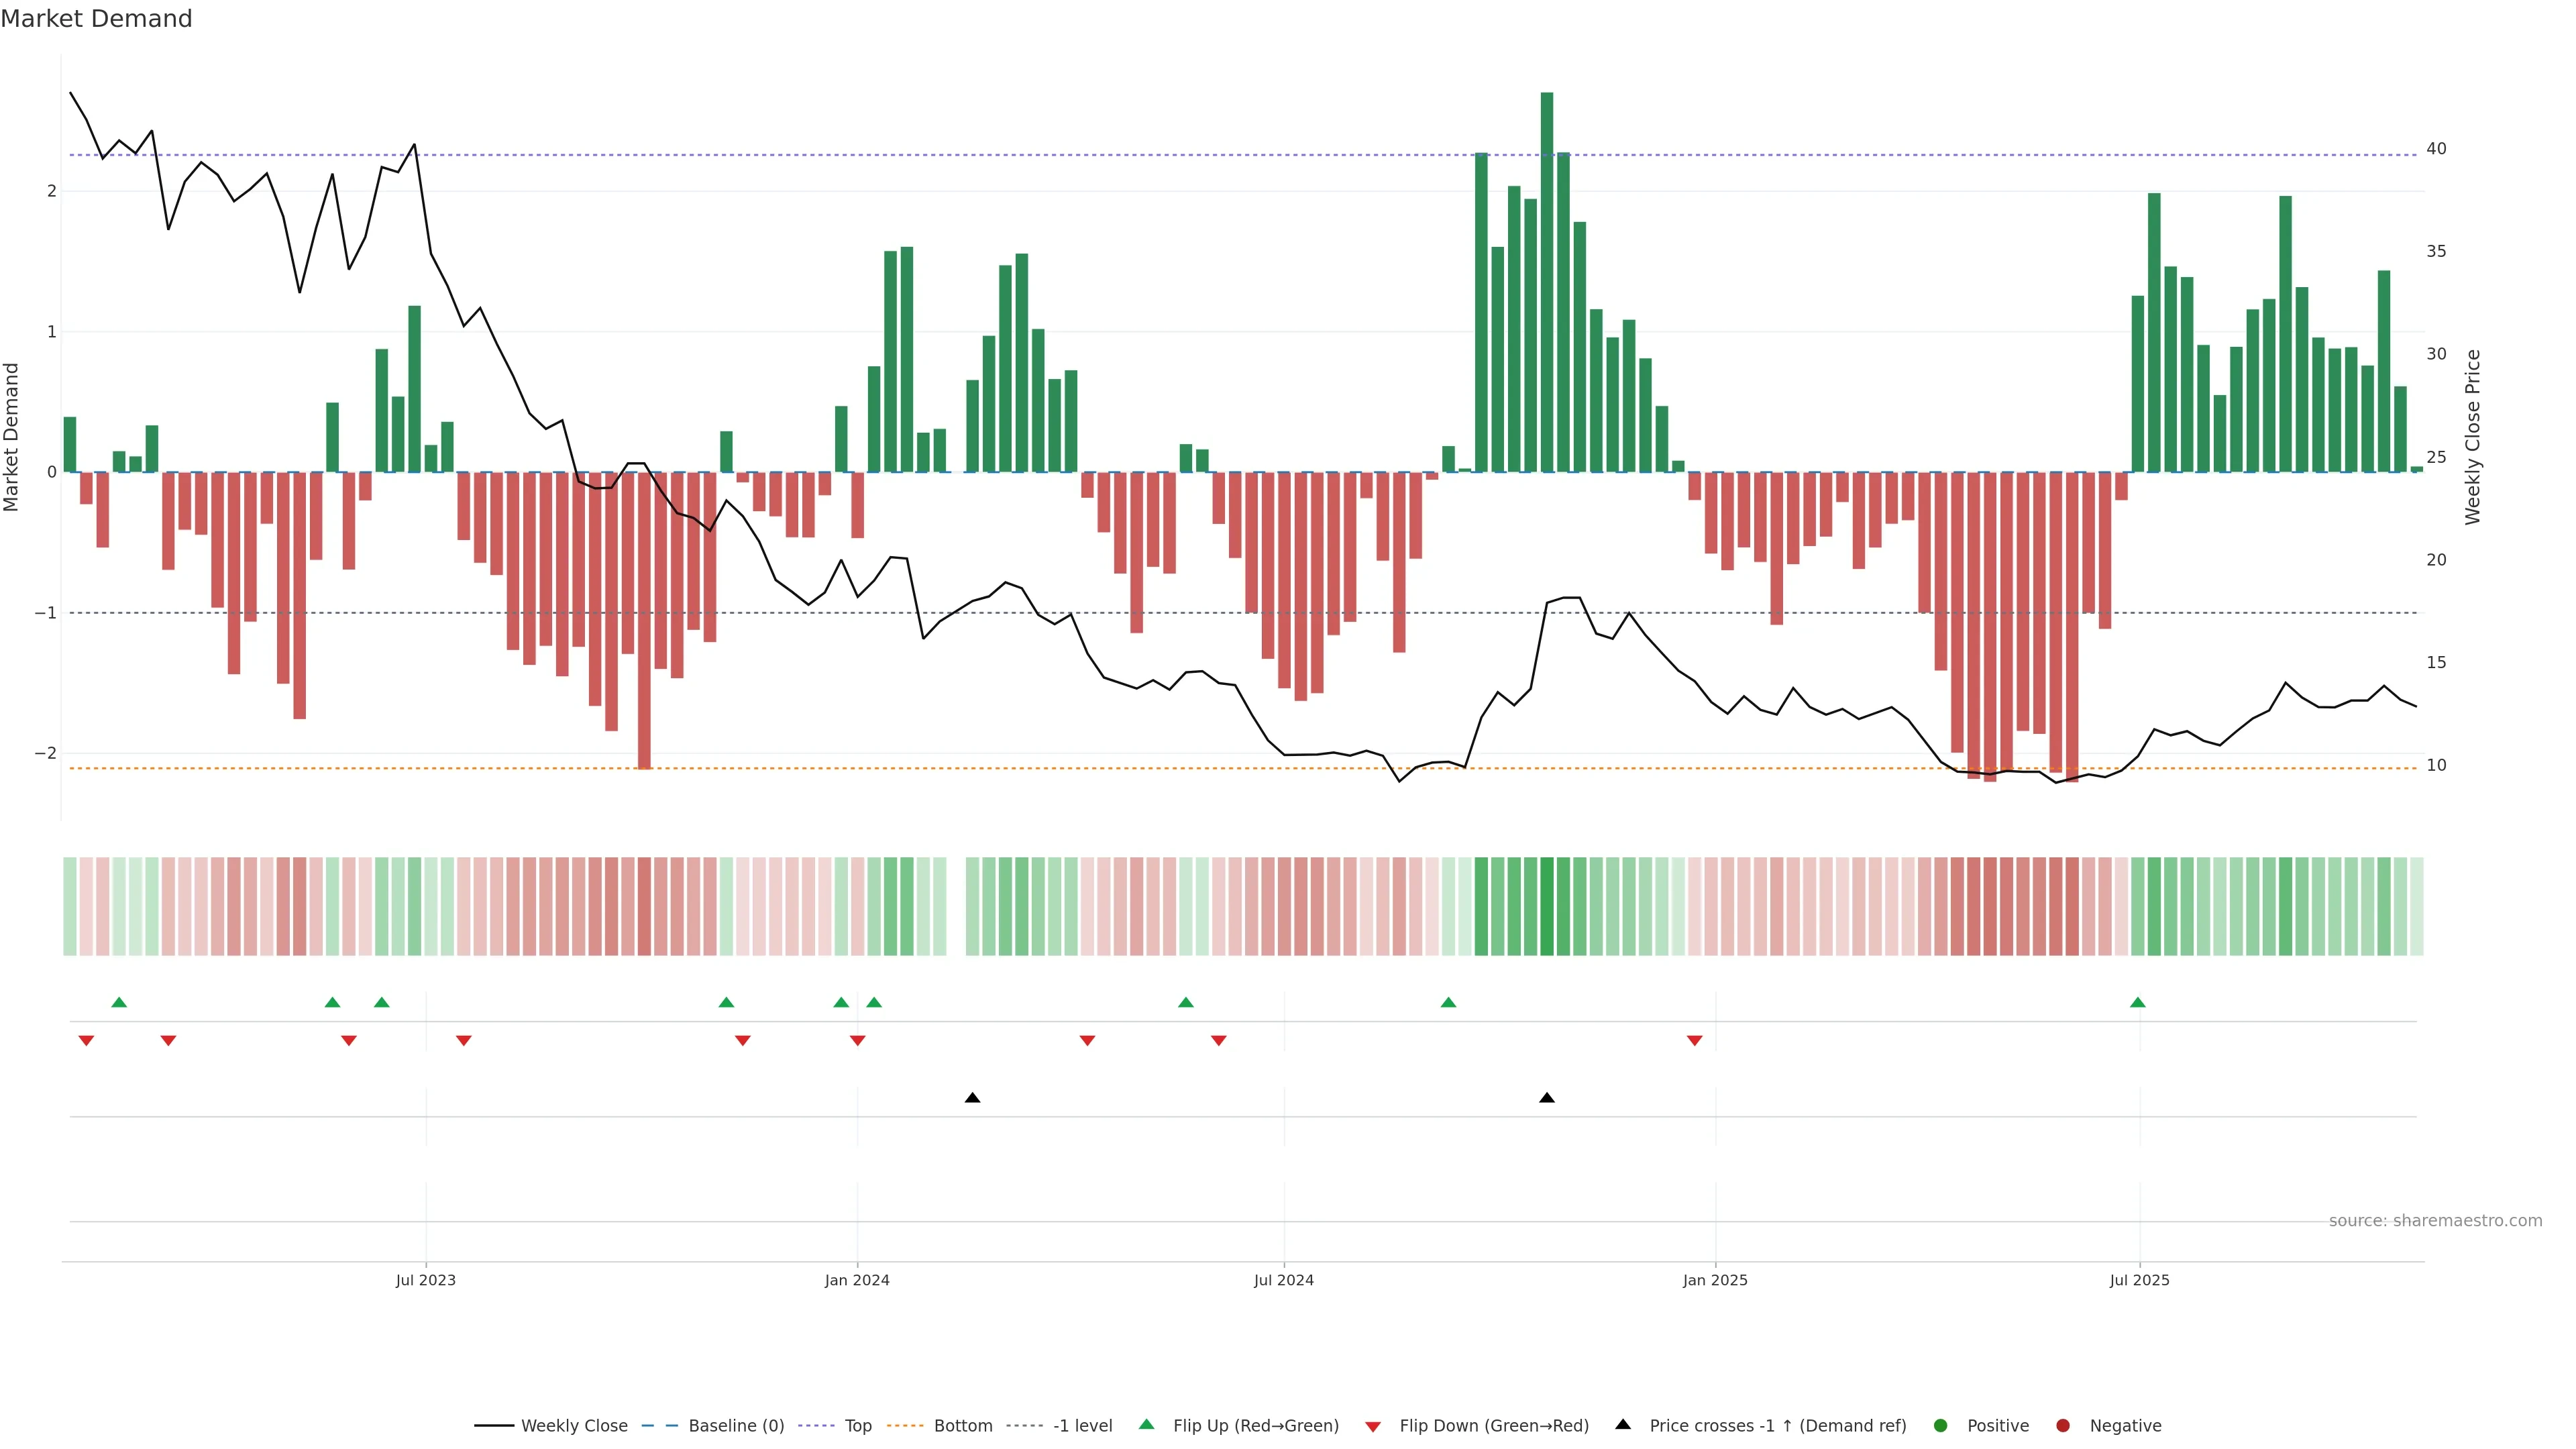The width and height of the screenshot is (2576, 1449).
Task: Click the darkest green heat strip cell
Action: point(1547,906)
